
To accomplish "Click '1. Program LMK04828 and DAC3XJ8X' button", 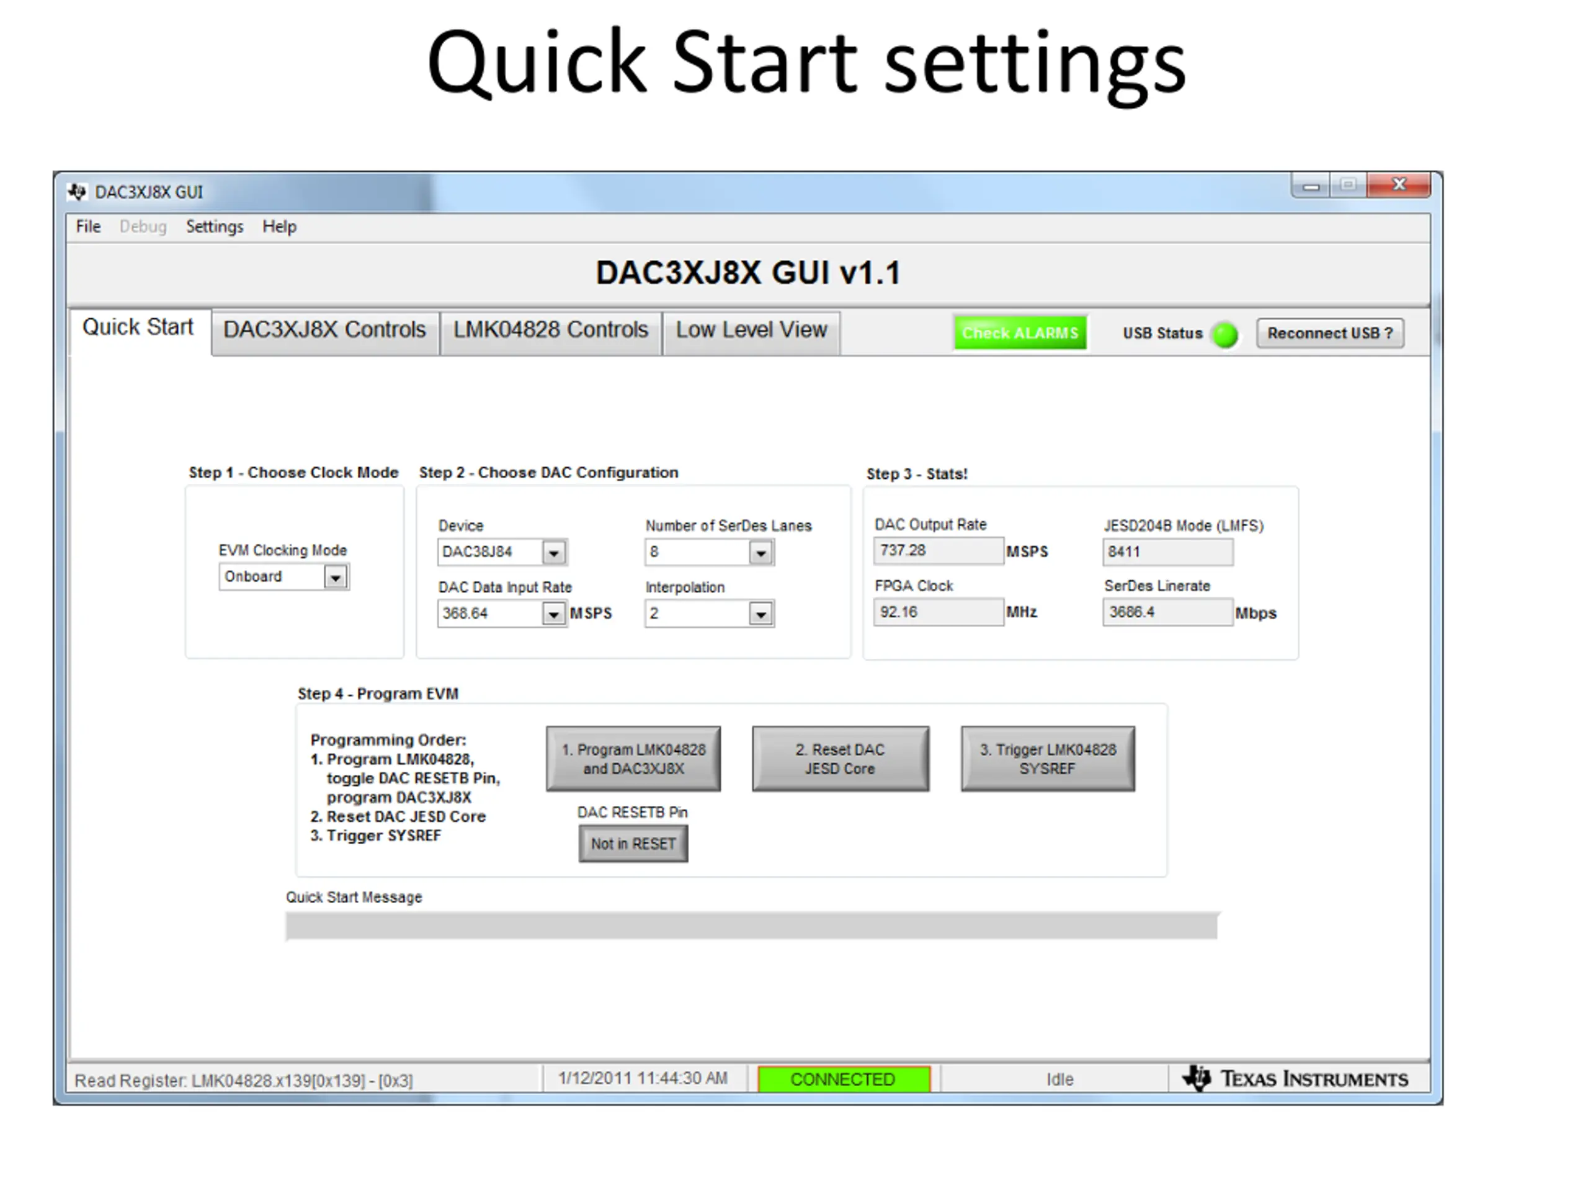I will coord(633,759).
